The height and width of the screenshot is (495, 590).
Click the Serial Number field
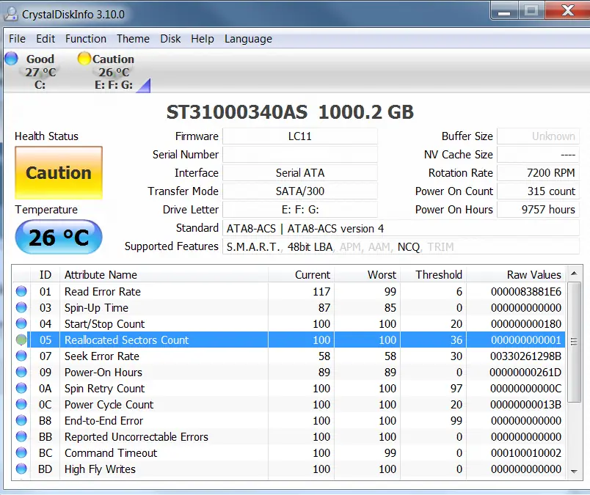click(x=299, y=155)
